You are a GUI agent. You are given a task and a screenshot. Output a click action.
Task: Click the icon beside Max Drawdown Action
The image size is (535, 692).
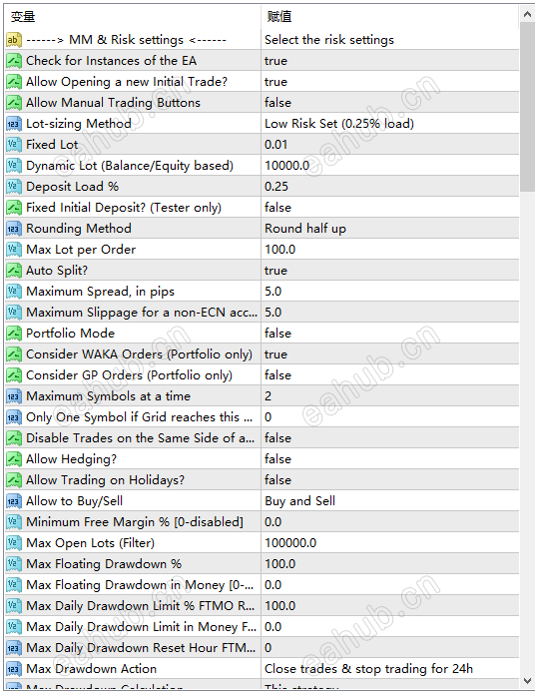(x=14, y=669)
